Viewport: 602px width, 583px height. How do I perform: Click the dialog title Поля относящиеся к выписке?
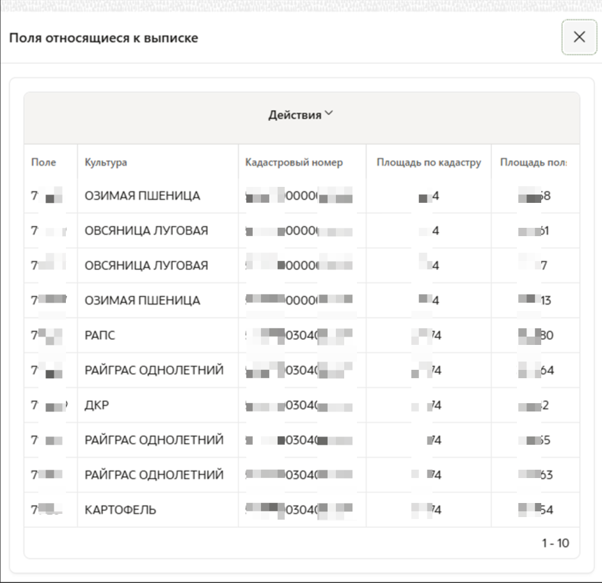[103, 38]
